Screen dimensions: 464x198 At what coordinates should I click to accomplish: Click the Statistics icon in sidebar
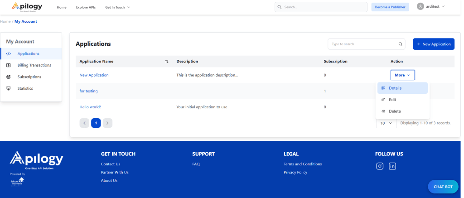click(9, 88)
